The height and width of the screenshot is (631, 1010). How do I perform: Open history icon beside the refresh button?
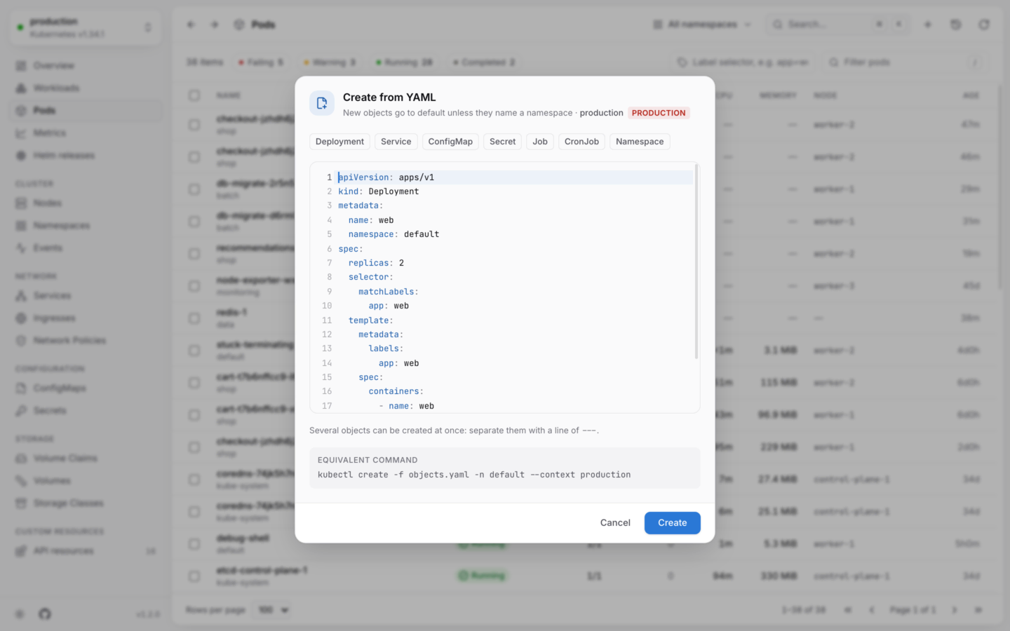tap(955, 25)
